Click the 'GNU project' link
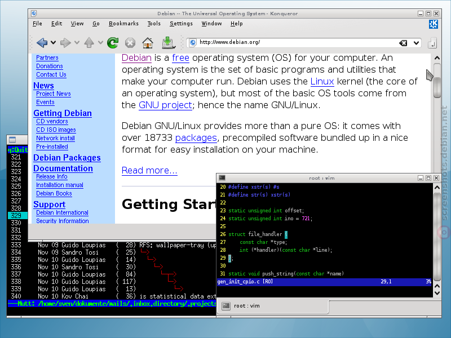The width and height of the screenshot is (451, 338). pyautogui.click(x=165, y=105)
